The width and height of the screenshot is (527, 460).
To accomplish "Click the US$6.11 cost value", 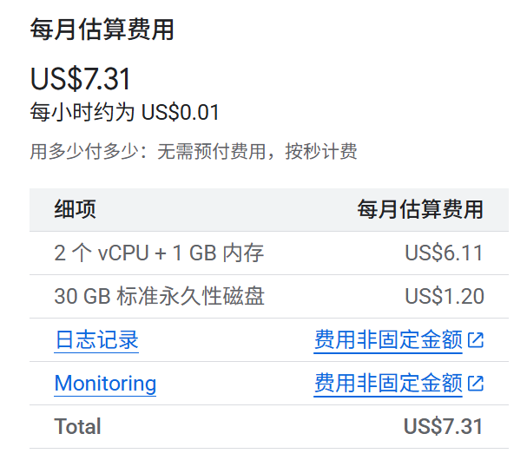I will coord(445,253).
